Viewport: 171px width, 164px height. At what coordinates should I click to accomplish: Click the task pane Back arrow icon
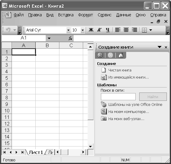[100, 55]
